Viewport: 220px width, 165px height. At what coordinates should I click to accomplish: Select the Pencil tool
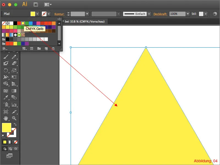(x=14, y=57)
